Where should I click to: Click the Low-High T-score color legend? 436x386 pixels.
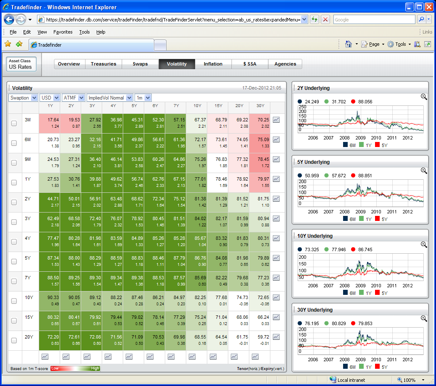click(x=75, y=368)
